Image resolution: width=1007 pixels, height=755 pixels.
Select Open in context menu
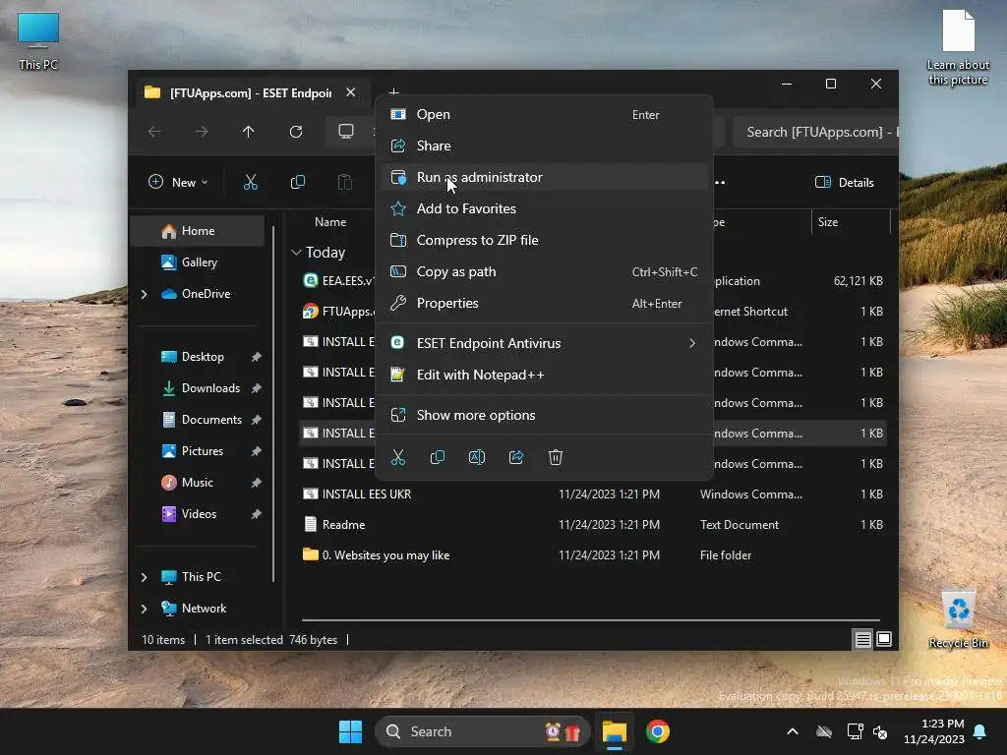(544, 114)
